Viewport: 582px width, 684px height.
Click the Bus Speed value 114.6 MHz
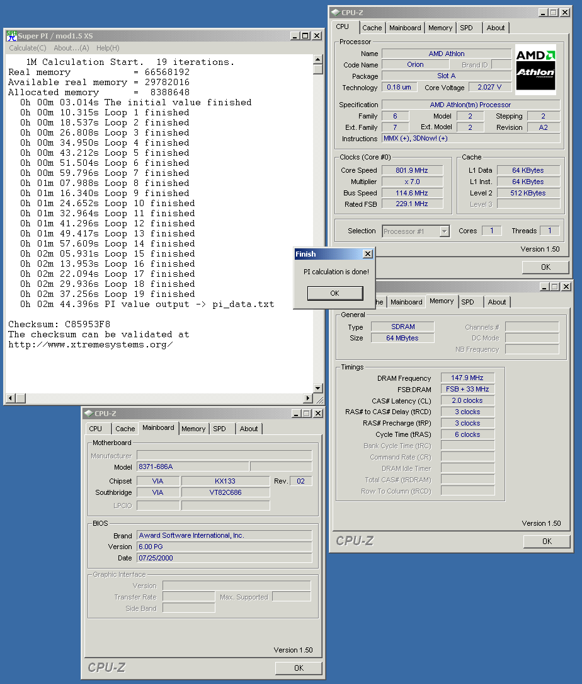coord(412,194)
